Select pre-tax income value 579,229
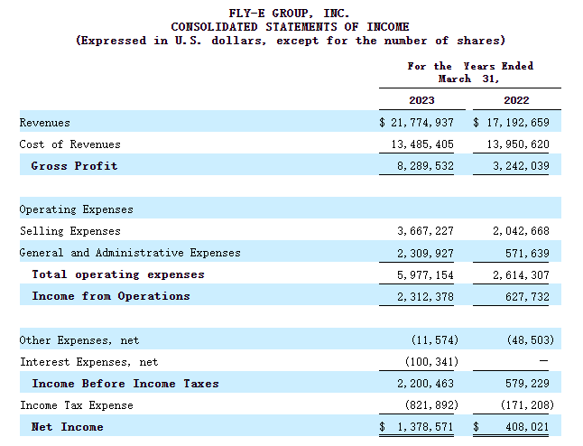 point(527,384)
